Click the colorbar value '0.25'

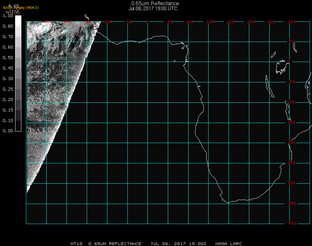[x=8, y=89]
